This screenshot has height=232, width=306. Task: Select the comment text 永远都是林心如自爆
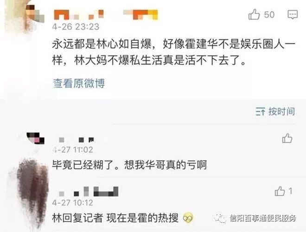click(x=102, y=44)
